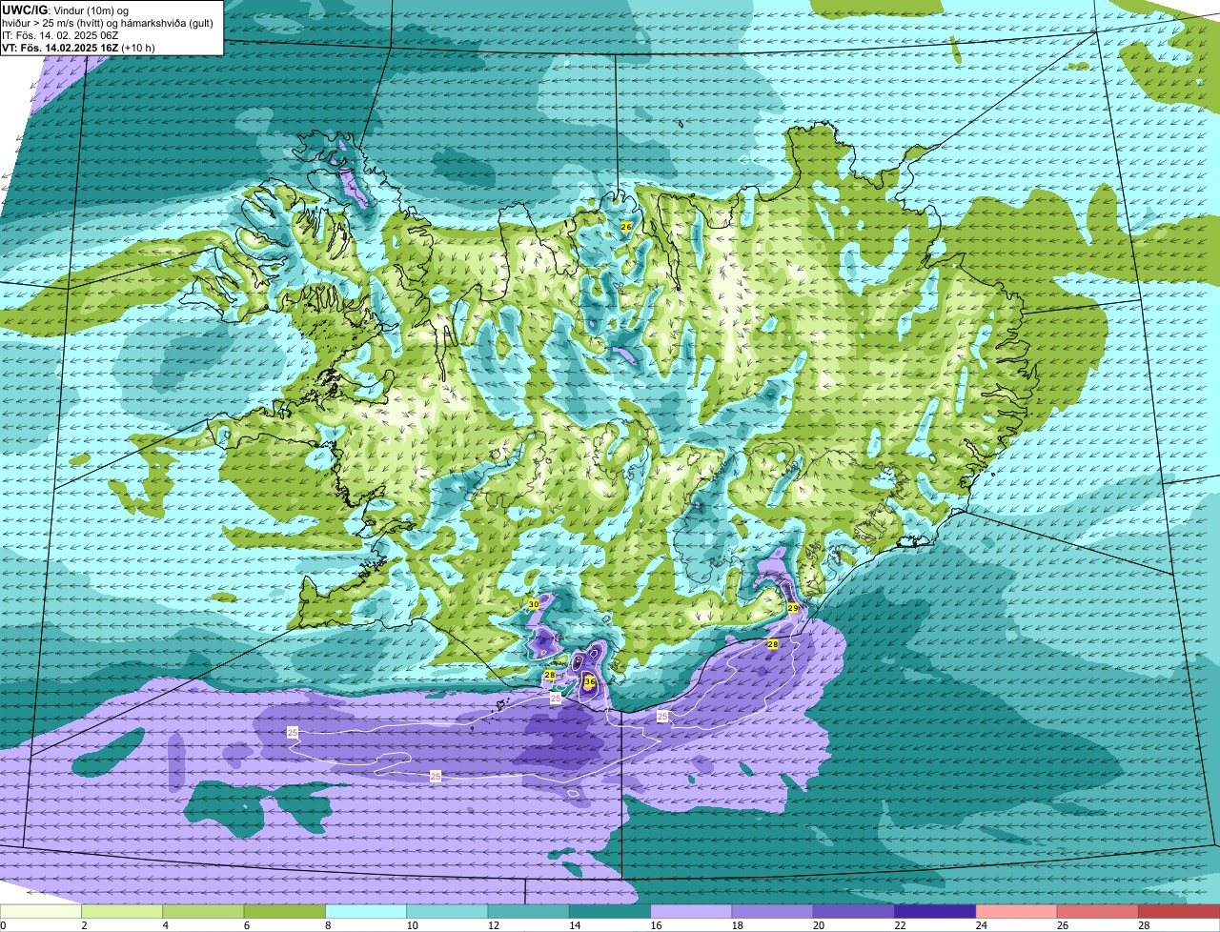This screenshot has height=932, width=1220.
Task: Select the 16–18 m/s lavender swatch
Action: pos(691,911)
